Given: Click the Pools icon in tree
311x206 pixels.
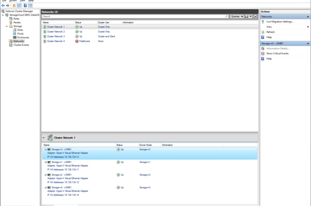Looking at the screenshot, I should [15, 34].
